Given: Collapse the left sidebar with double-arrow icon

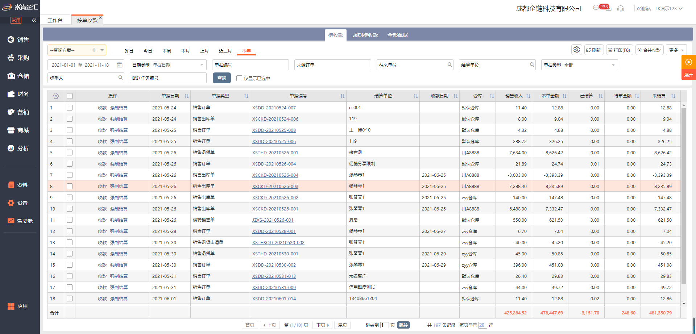Looking at the screenshot, I should pyautogui.click(x=34, y=20).
